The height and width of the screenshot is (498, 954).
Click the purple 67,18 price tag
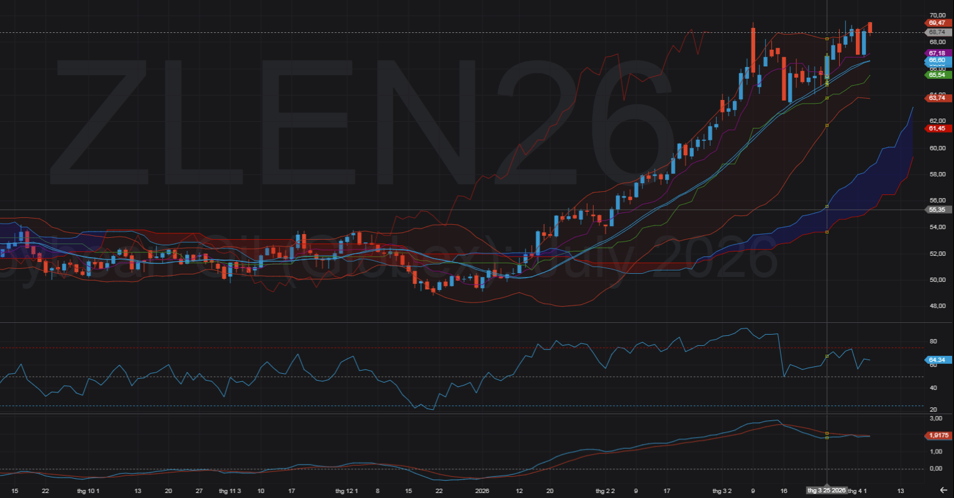937,53
